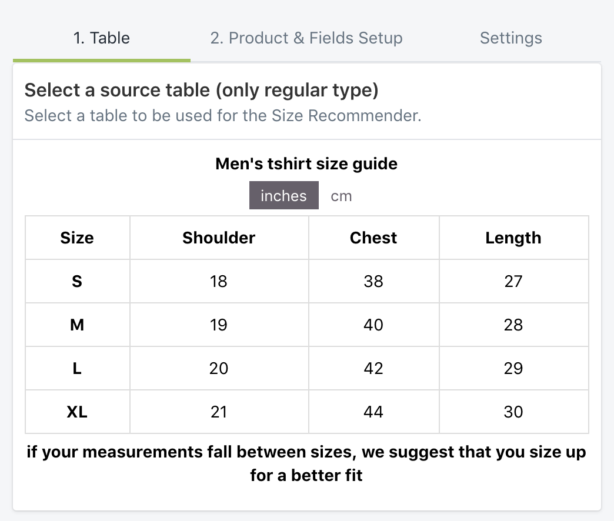Click the Chest column header
Screen dimensions: 614x521
(373, 238)
